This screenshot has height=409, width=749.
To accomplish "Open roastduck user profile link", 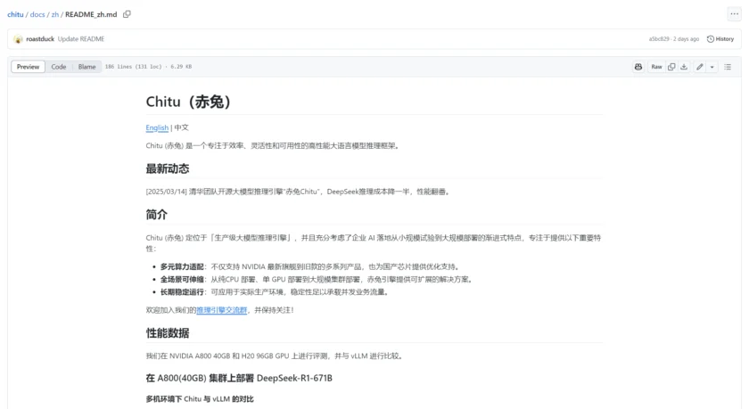I will point(40,39).
